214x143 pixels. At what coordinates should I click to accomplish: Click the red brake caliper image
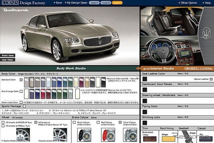click(x=108, y=135)
